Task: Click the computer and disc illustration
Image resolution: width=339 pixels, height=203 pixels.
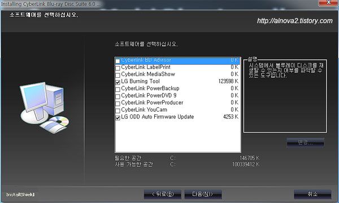Action: pyautogui.click(x=44, y=108)
